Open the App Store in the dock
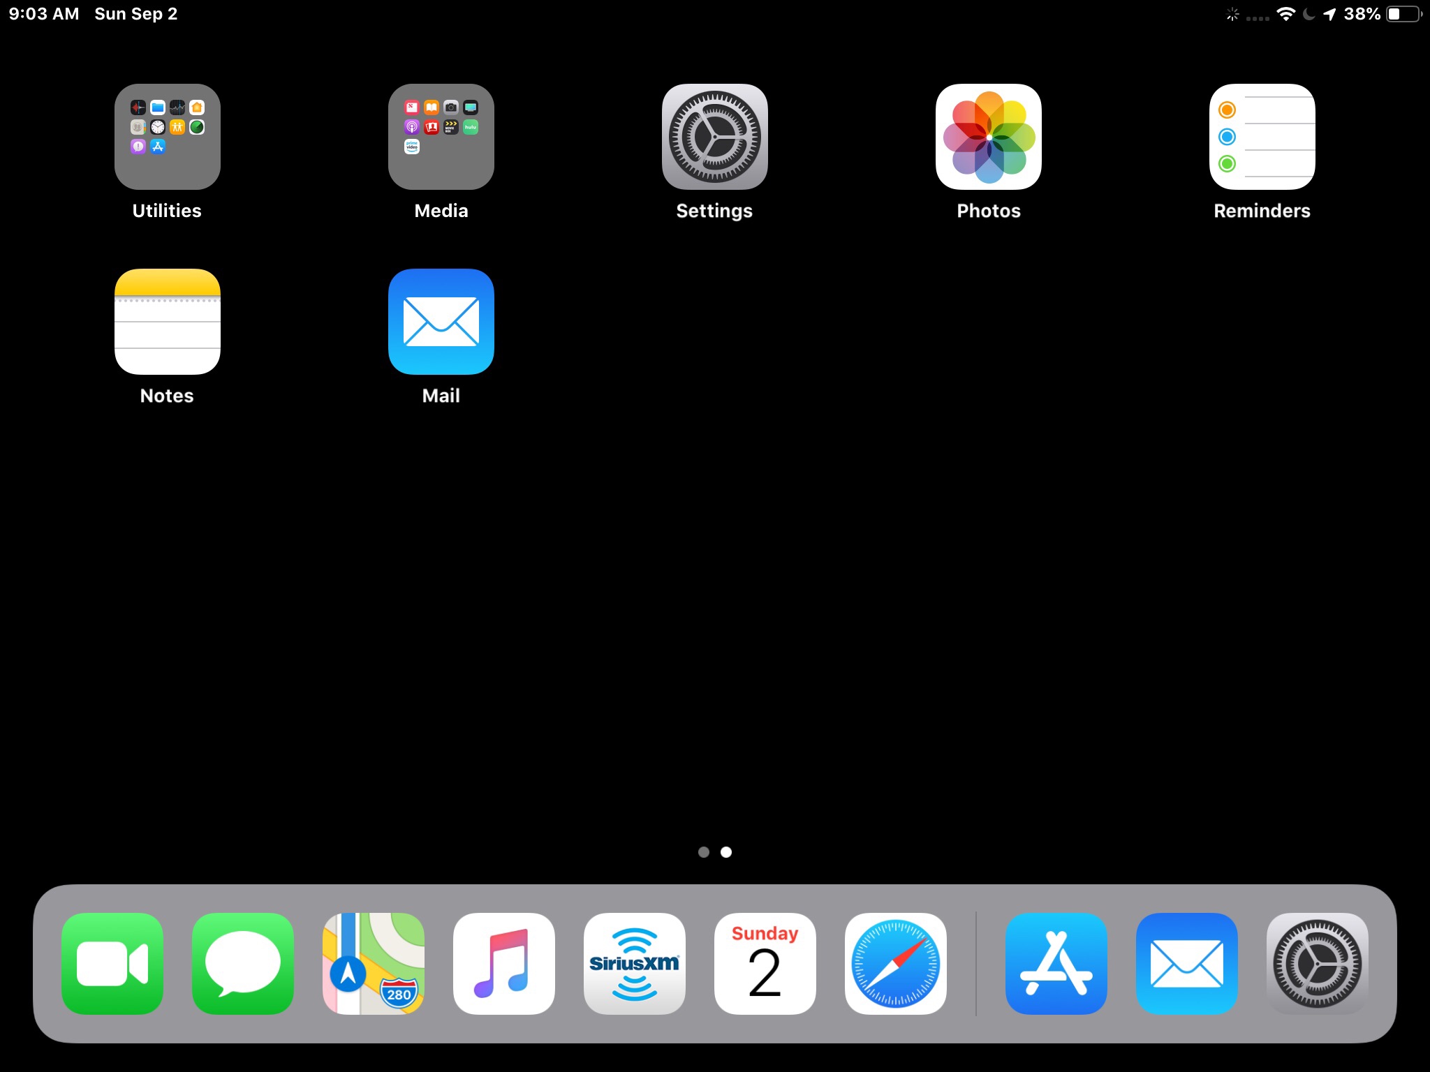This screenshot has height=1072, width=1430. 1056,964
